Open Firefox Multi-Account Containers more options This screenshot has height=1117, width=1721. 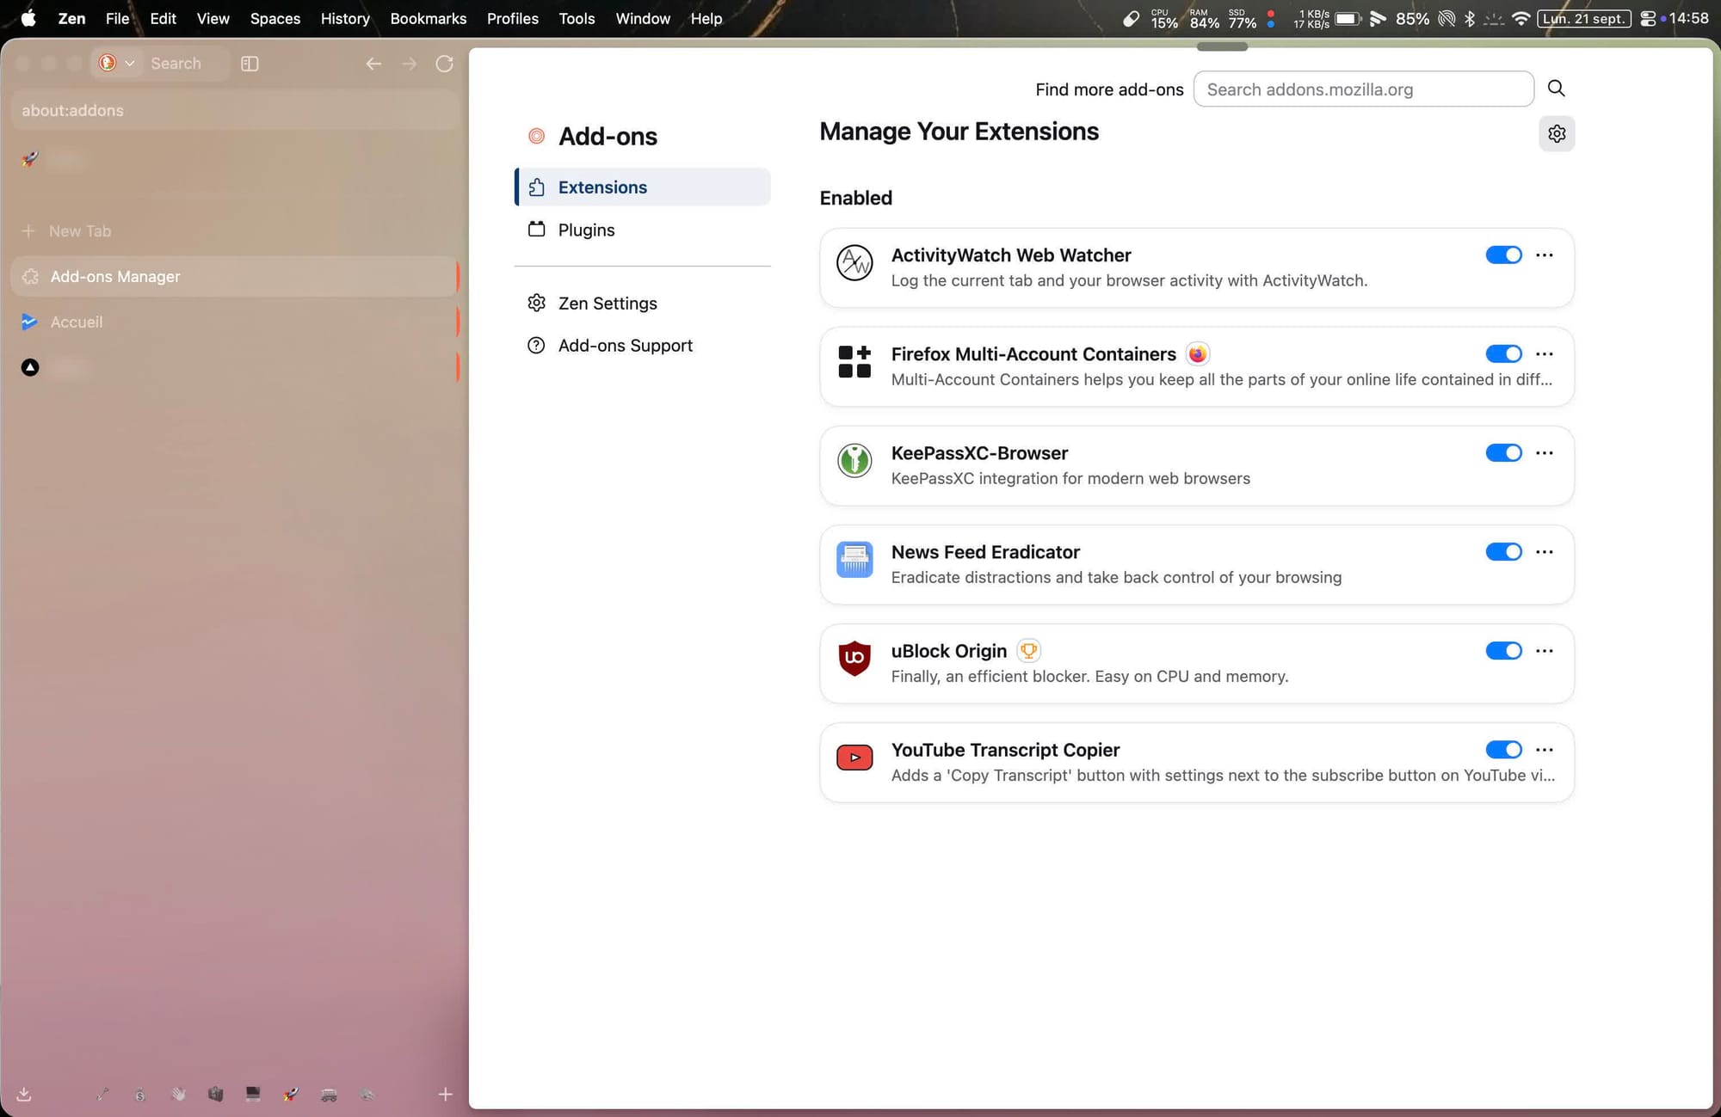coord(1545,353)
